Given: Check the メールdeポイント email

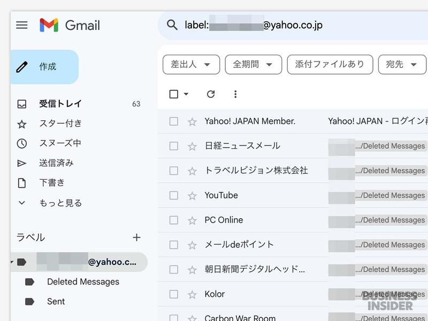Looking at the screenshot, I should coord(173,245).
